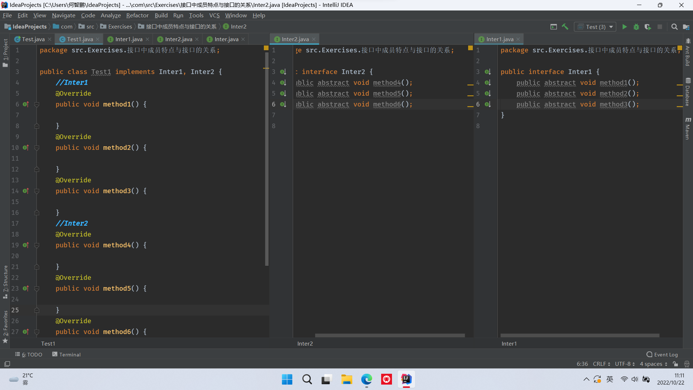693x390 pixels.
Task: Click the Build project hammer icon
Action: [565, 27]
